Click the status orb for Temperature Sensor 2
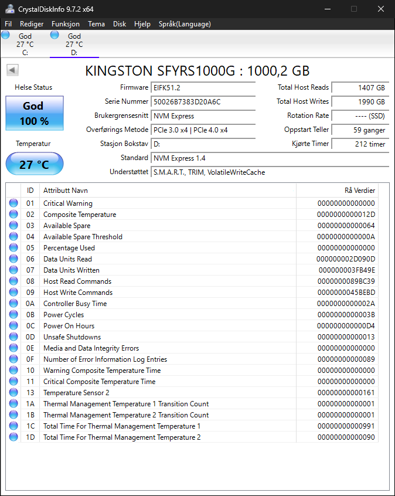The image size is (395, 496). tap(13, 392)
